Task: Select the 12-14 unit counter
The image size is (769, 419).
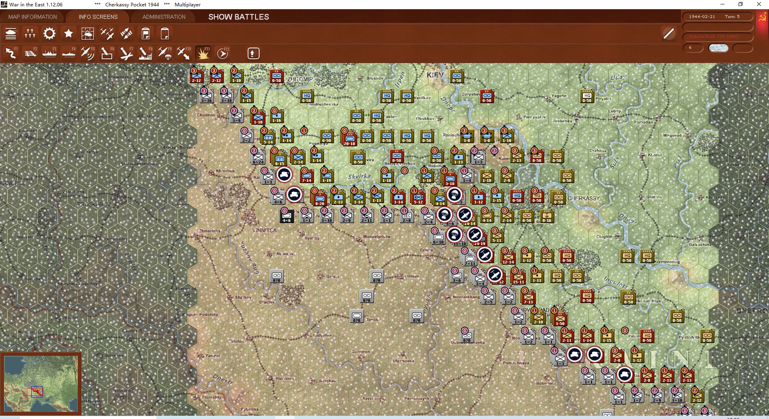Action: 508,257
